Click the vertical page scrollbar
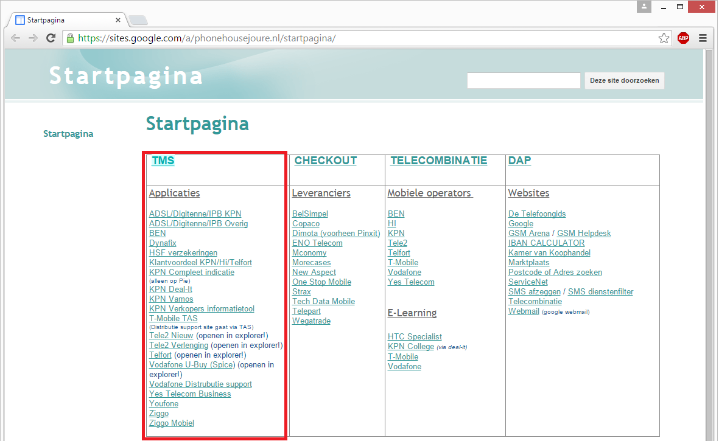Viewport: 719px width, 441px height. [710, 245]
